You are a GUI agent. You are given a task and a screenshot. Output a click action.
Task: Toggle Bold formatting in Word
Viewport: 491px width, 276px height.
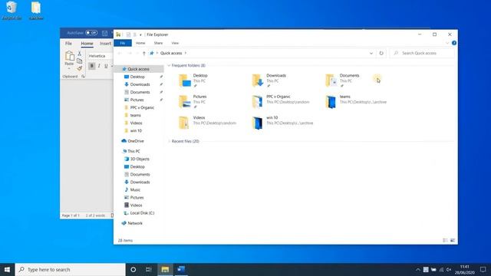pos(92,66)
